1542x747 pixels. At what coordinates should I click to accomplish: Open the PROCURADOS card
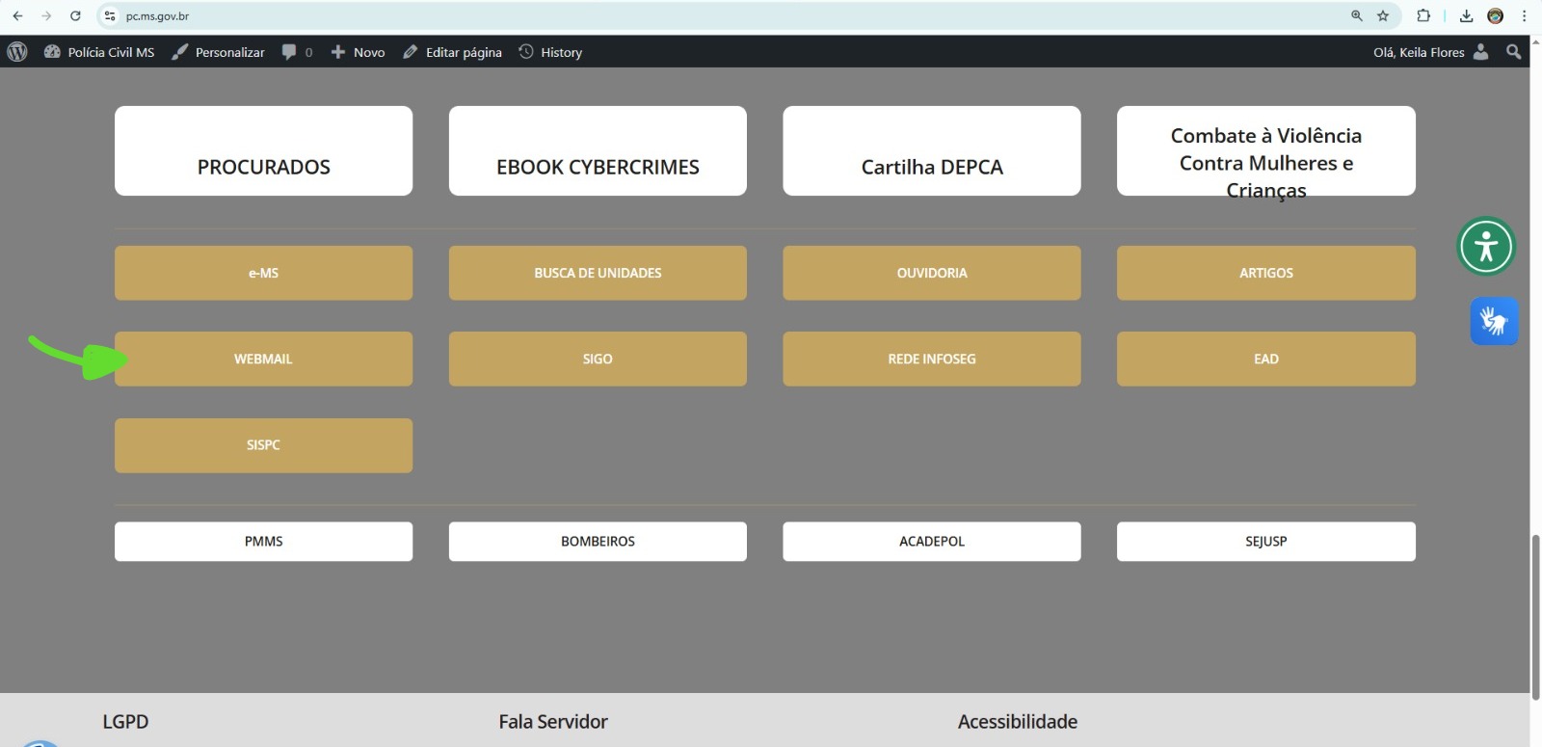(x=263, y=151)
